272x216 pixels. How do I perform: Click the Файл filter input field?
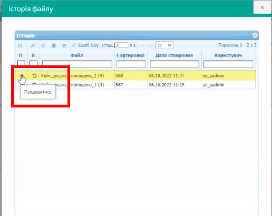[77, 64]
